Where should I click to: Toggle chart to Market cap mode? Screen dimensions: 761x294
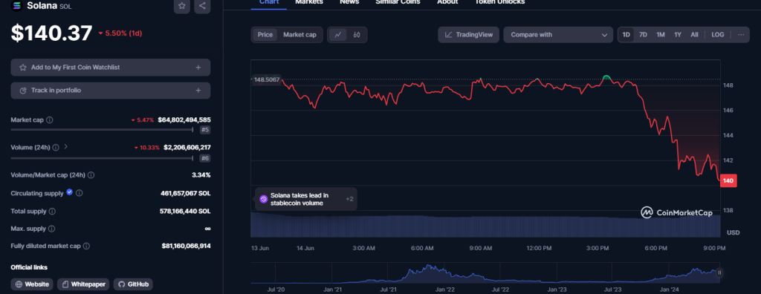[300, 35]
